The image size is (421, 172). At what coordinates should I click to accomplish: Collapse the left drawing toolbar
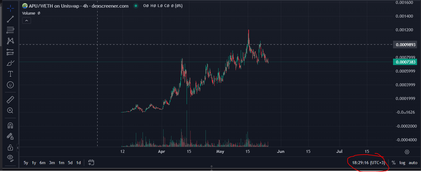(x=18, y=148)
